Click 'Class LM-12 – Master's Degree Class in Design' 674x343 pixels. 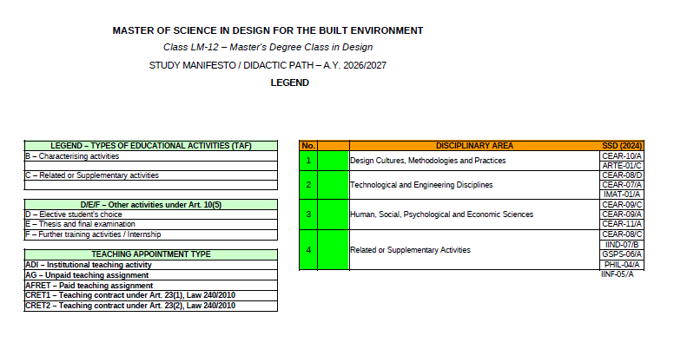tap(268, 47)
